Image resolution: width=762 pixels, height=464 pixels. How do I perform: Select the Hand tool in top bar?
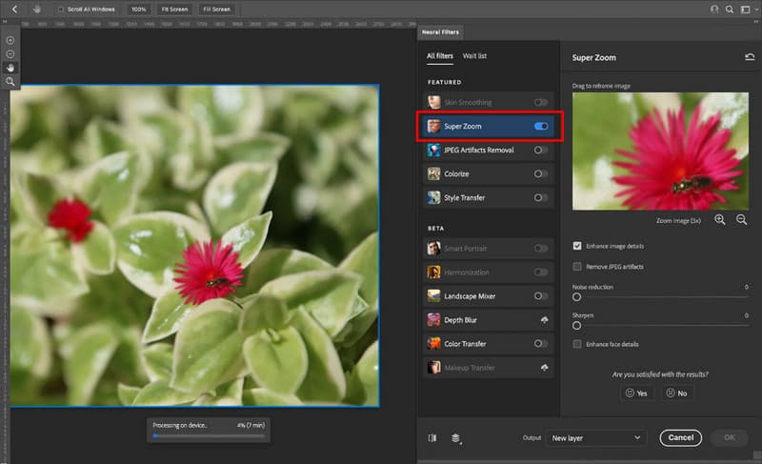pyautogui.click(x=37, y=10)
